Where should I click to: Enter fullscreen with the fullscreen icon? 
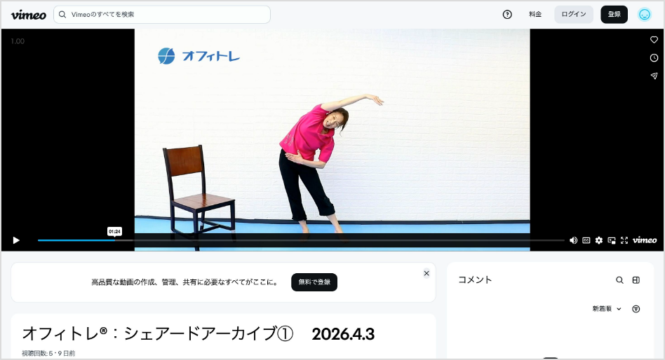tap(624, 240)
